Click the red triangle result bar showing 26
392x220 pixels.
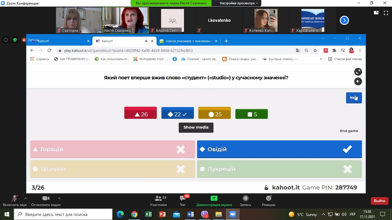pyautogui.click(x=141, y=113)
